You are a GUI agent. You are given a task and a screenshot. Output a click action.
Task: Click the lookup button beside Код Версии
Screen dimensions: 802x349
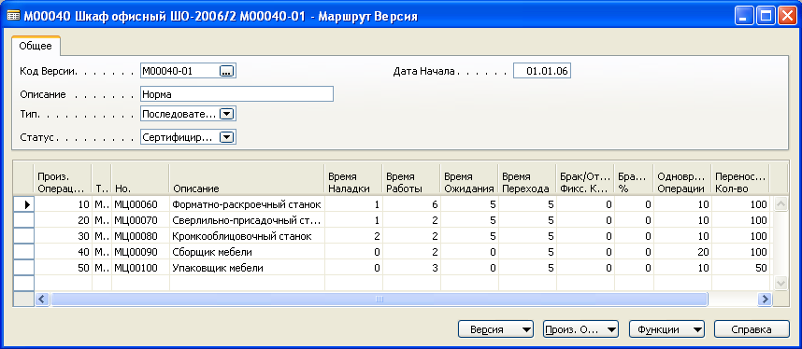226,72
